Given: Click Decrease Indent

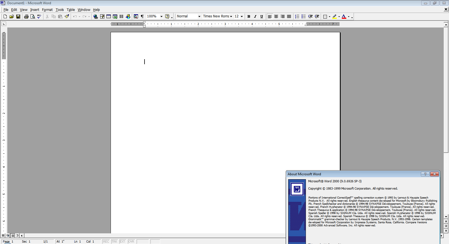Looking at the screenshot, I should coord(310,17).
